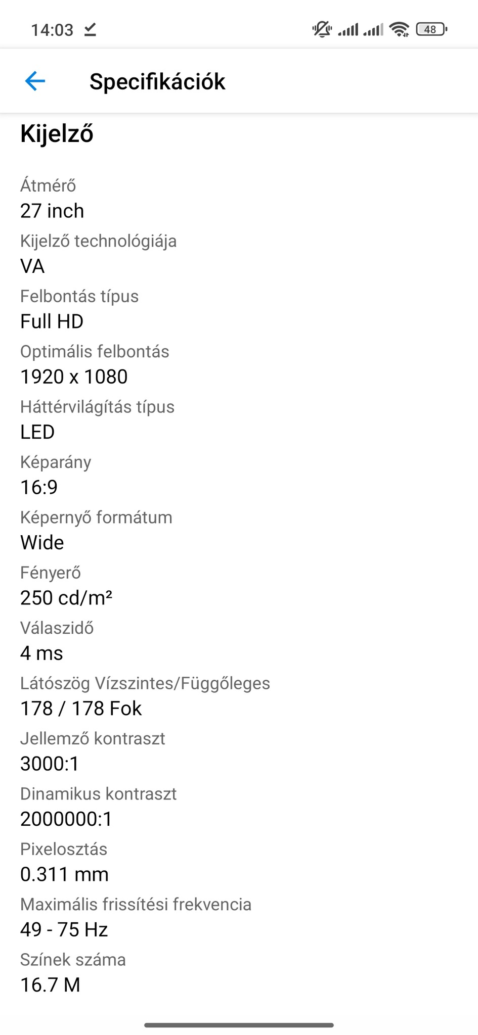Tap the 4 ms response time value
This screenshot has width=478, height=1035.
(41, 653)
